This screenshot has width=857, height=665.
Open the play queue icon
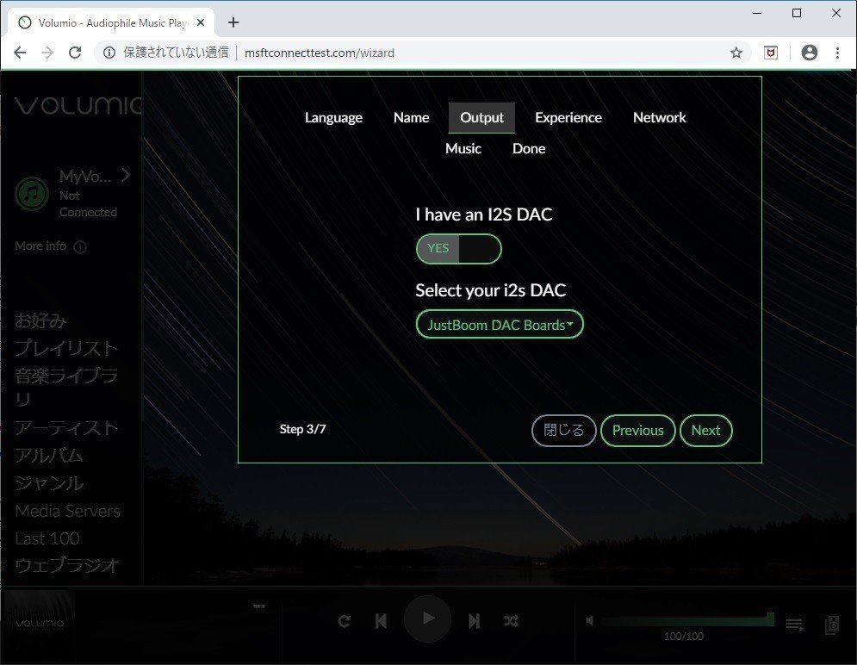(794, 624)
